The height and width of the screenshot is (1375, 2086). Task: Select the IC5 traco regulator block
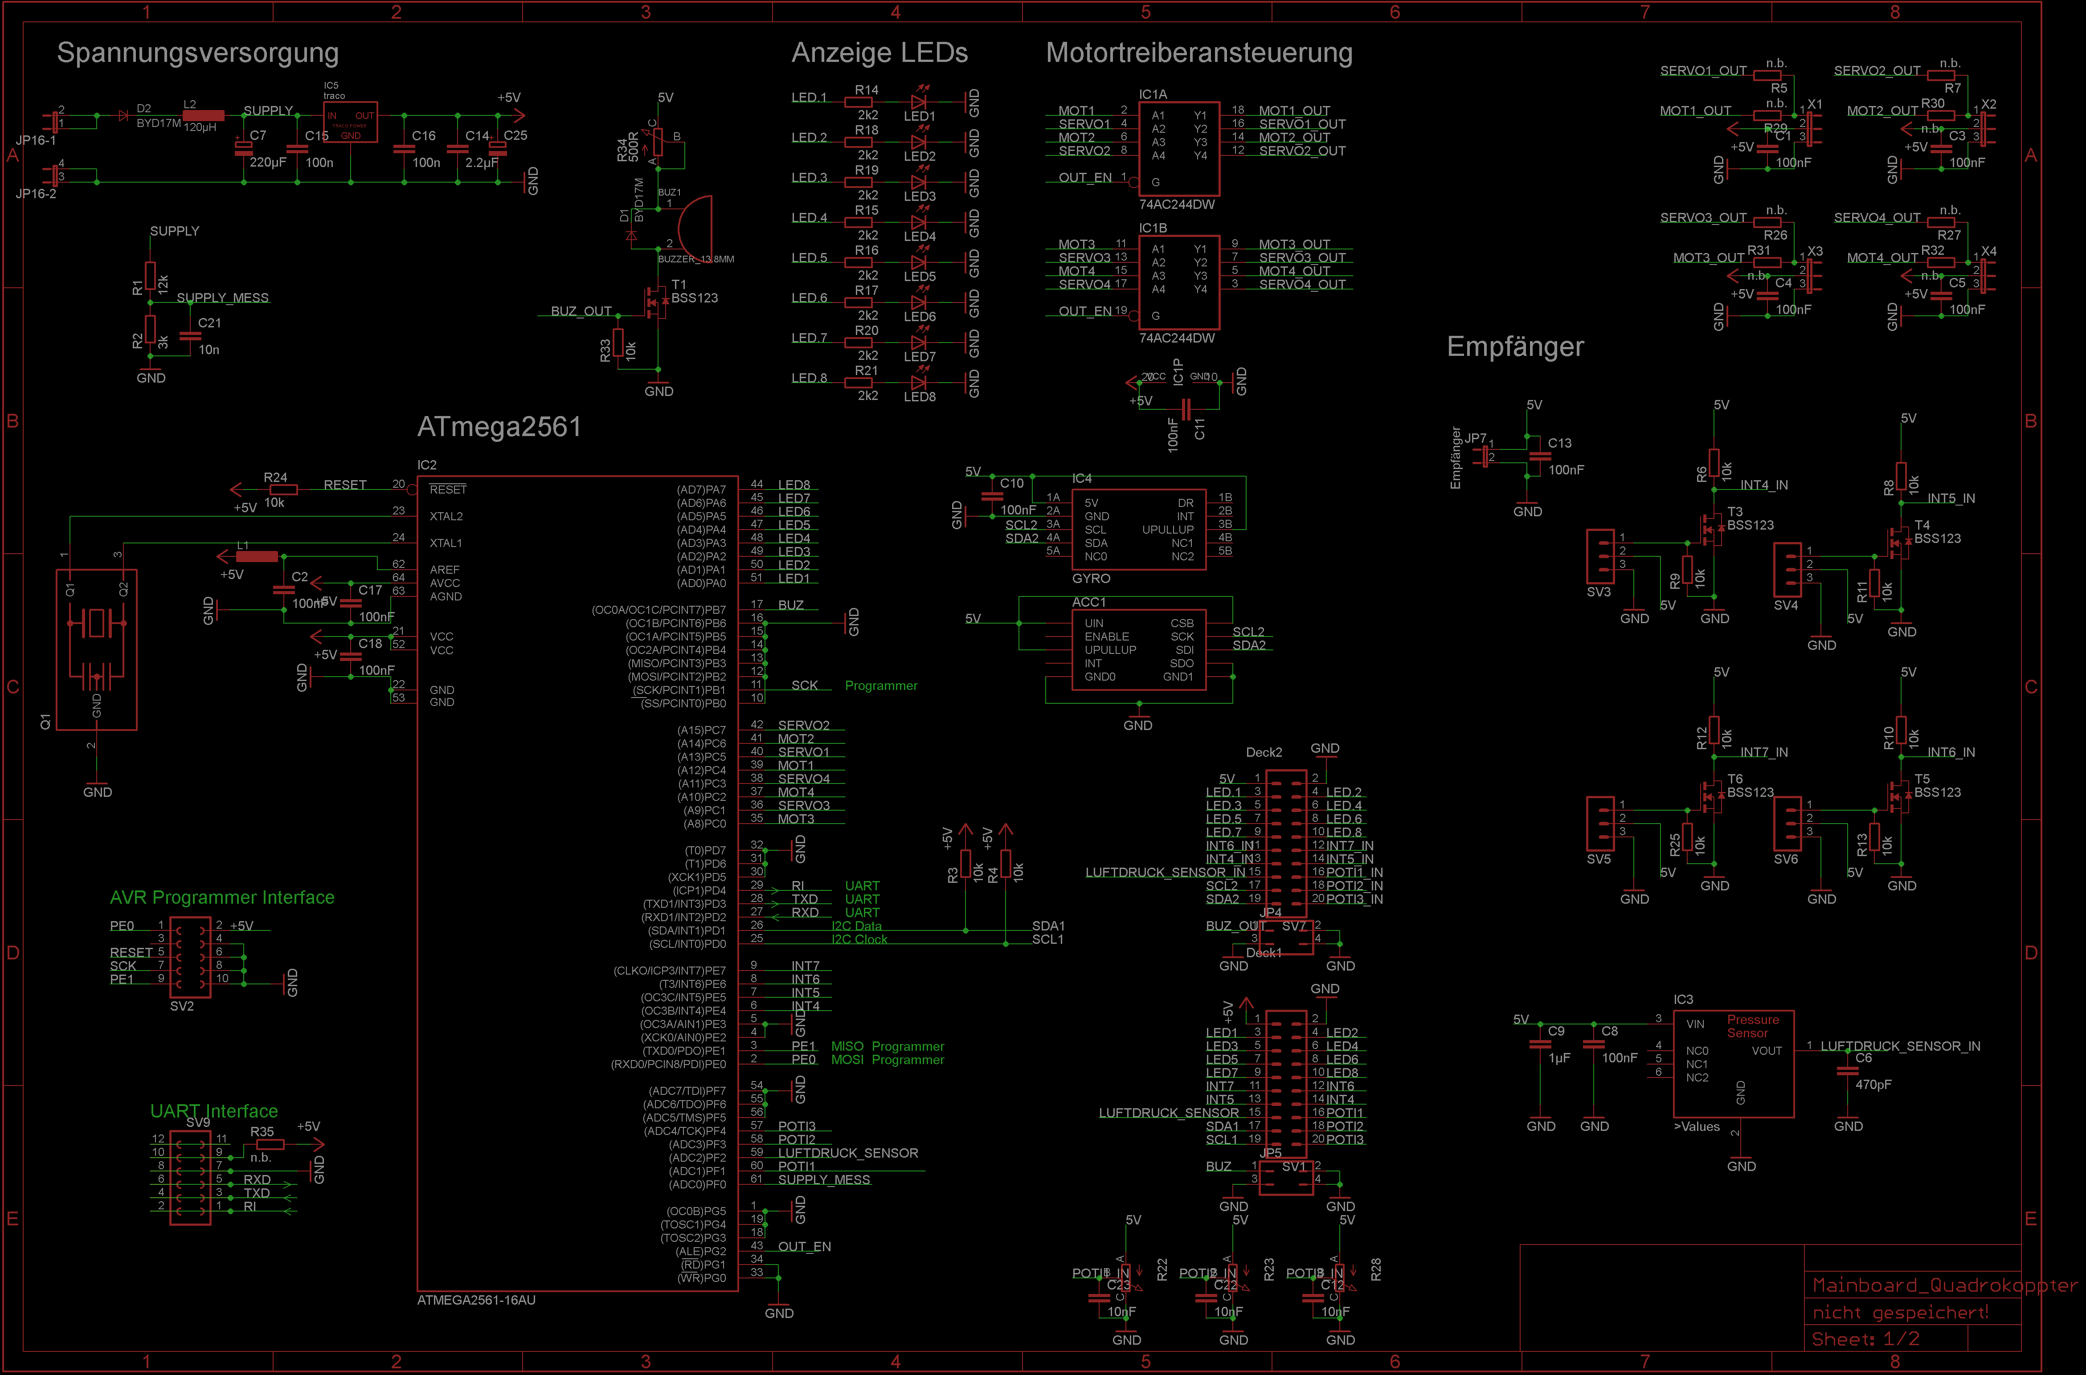350,122
